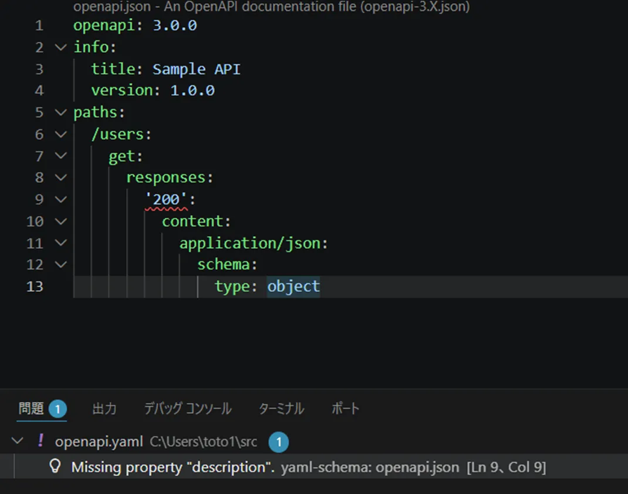Click the problem count badge beside openapi.yaml path

click(x=278, y=442)
